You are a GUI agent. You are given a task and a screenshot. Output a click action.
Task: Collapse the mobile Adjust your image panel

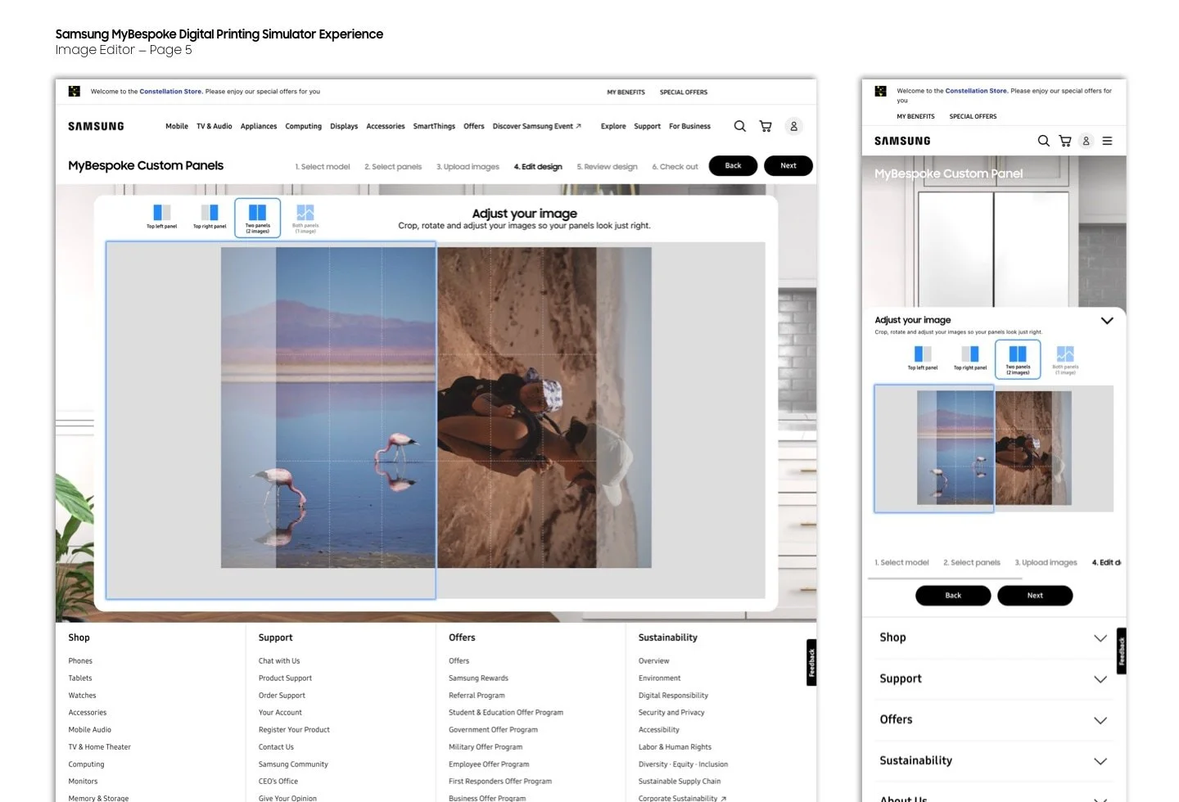click(x=1107, y=320)
